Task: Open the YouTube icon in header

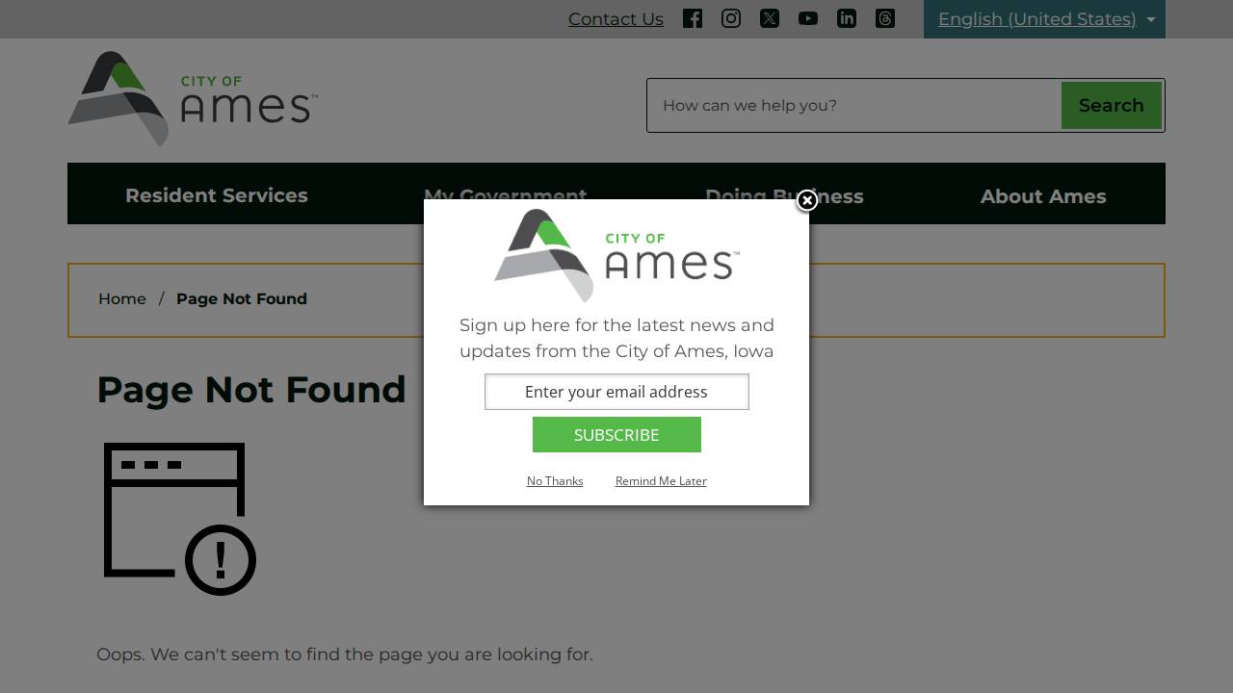Action: 808,18
